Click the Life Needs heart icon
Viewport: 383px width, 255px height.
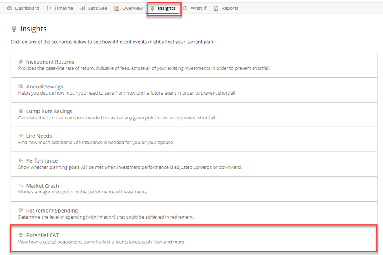(x=21, y=136)
